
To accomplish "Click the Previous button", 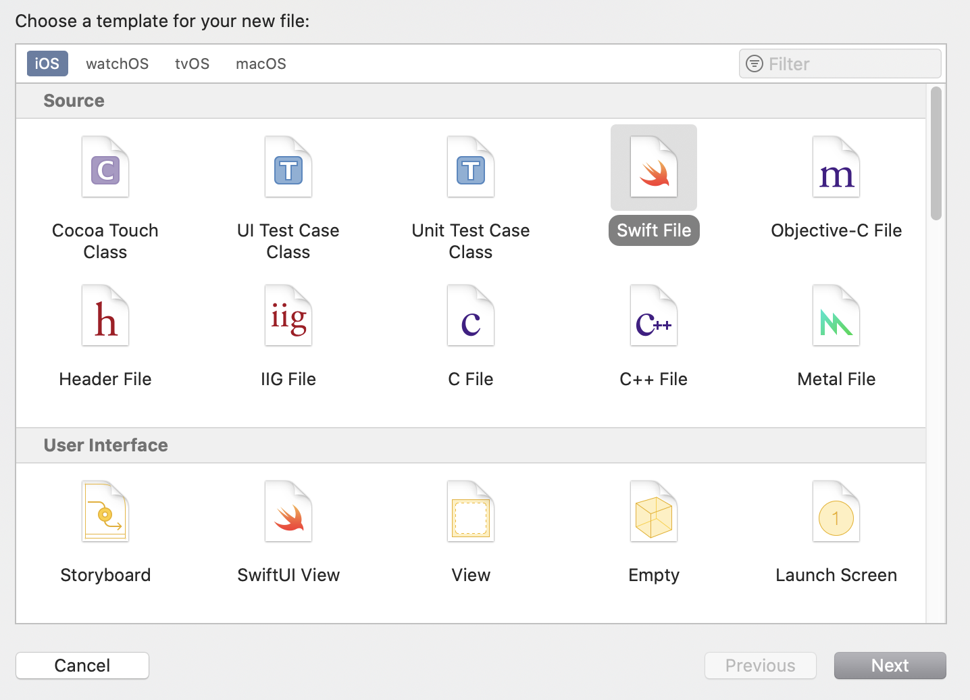I will 761,666.
